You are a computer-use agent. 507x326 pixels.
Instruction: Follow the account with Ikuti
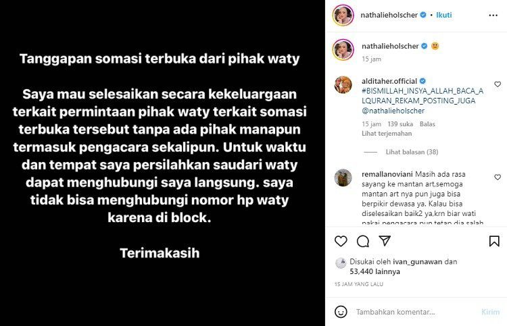443,15
